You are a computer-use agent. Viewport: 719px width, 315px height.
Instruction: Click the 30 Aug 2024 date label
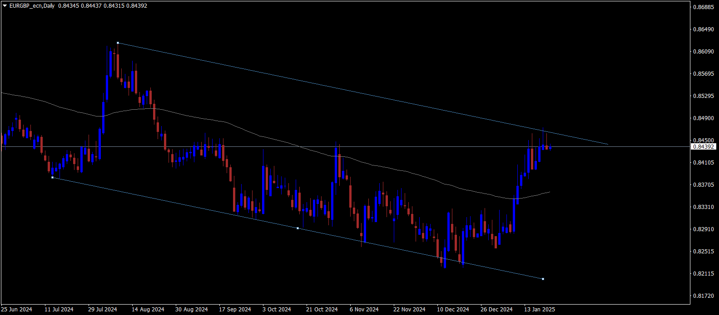(192, 310)
